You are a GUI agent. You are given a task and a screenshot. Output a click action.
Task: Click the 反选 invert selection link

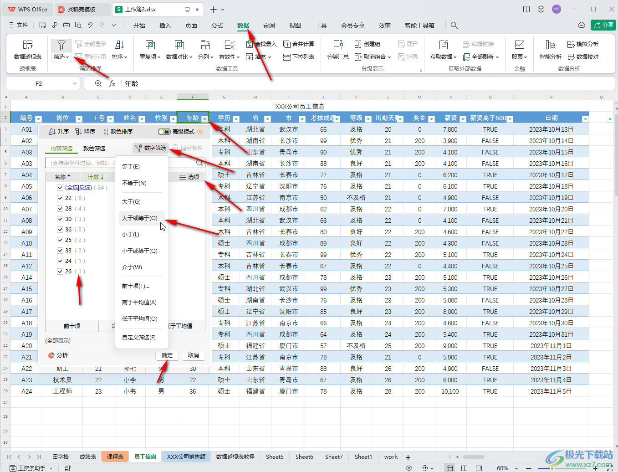(85, 188)
